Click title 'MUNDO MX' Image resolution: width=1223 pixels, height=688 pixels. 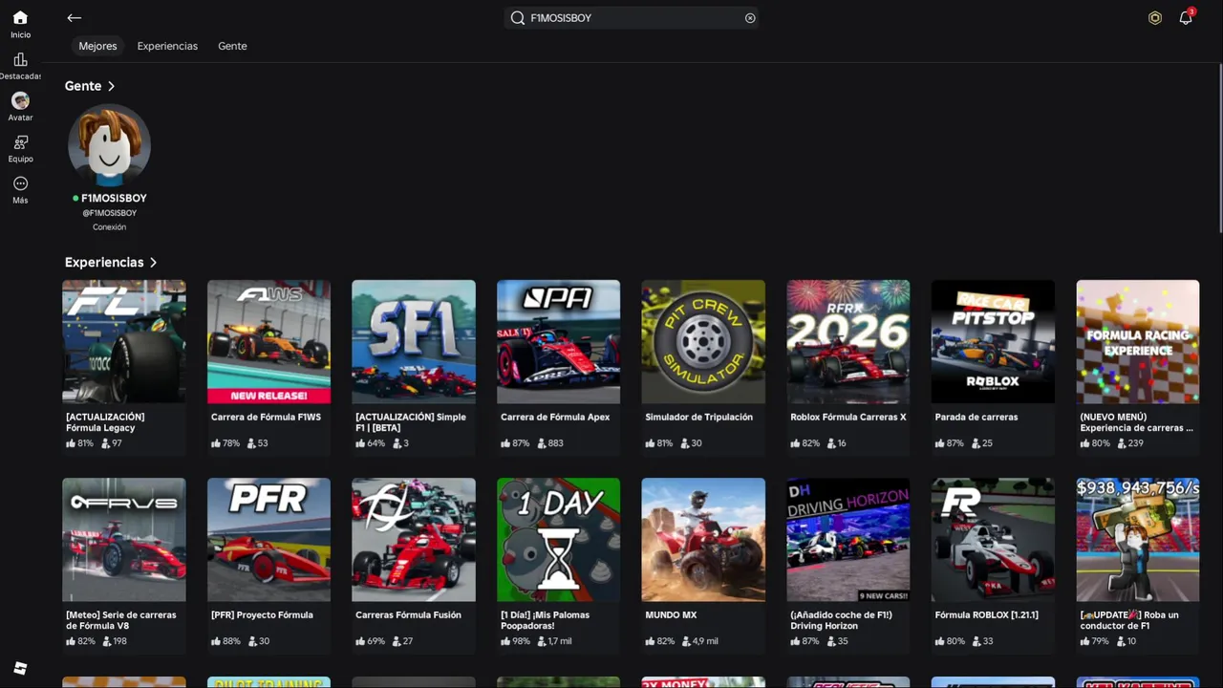point(671,615)
